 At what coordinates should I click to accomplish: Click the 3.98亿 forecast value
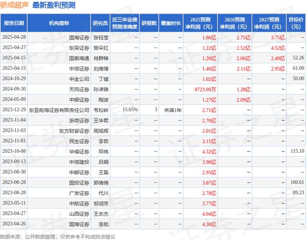(209, 162)
